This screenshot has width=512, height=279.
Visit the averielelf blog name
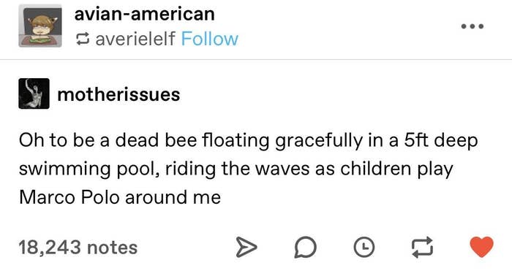[135, 39]
